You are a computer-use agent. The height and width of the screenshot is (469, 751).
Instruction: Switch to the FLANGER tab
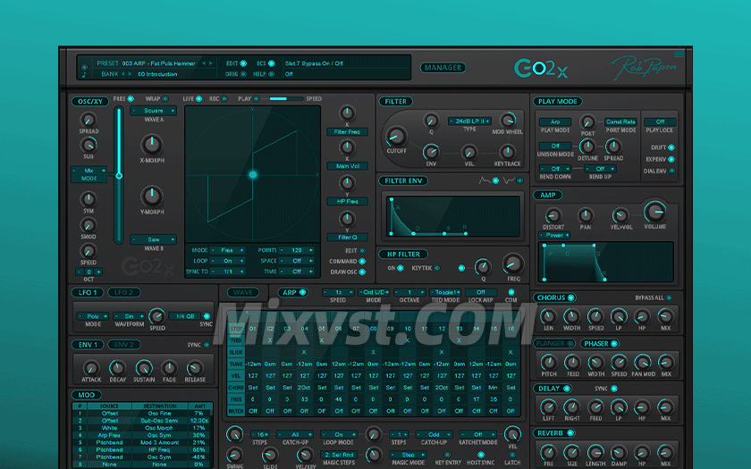coord(554,343)
